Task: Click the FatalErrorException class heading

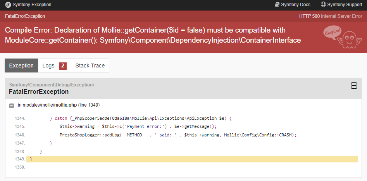Action: (39, 92)
